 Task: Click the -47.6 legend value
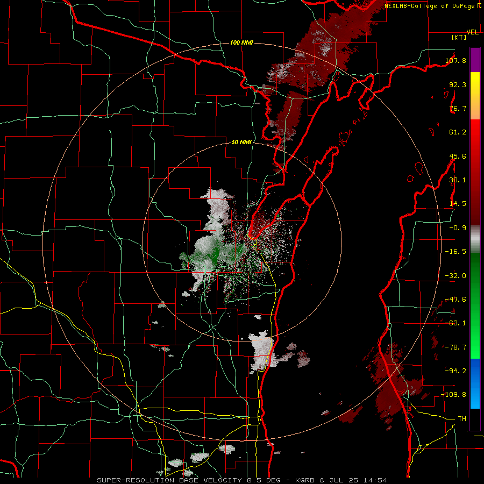455,300
